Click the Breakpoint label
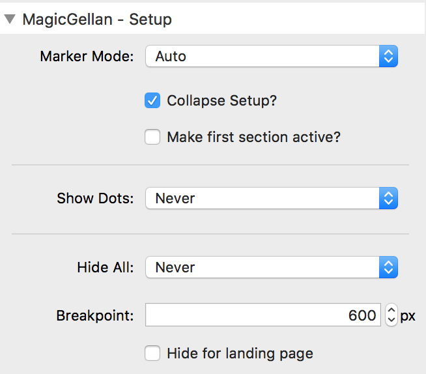426x374 pixels. click(x=95, y=316)
